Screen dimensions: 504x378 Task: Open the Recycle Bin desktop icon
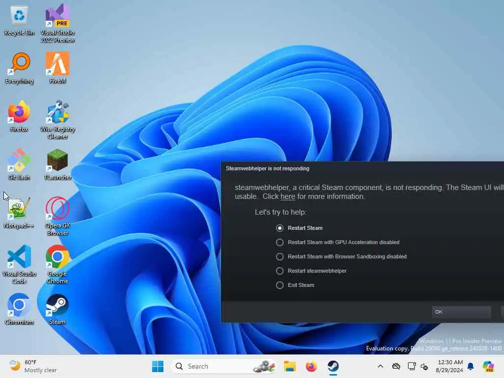tap(19, 21)
